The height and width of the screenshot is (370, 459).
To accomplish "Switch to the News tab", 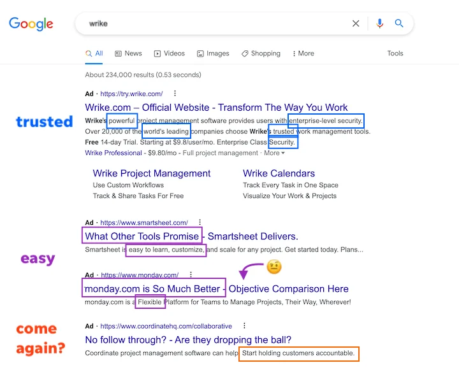I will [x=128, y=53].
